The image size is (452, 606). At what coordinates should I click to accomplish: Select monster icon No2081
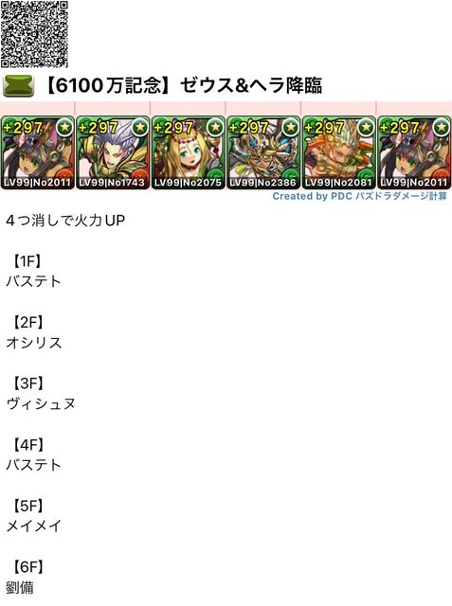tap(338, 153)
